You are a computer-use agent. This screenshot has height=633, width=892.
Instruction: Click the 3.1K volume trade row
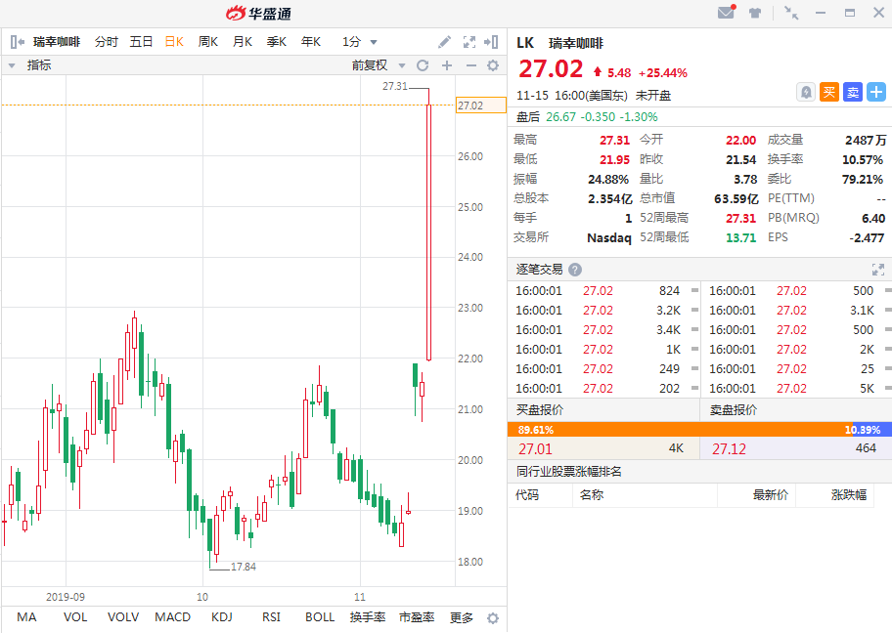(797, 311)
